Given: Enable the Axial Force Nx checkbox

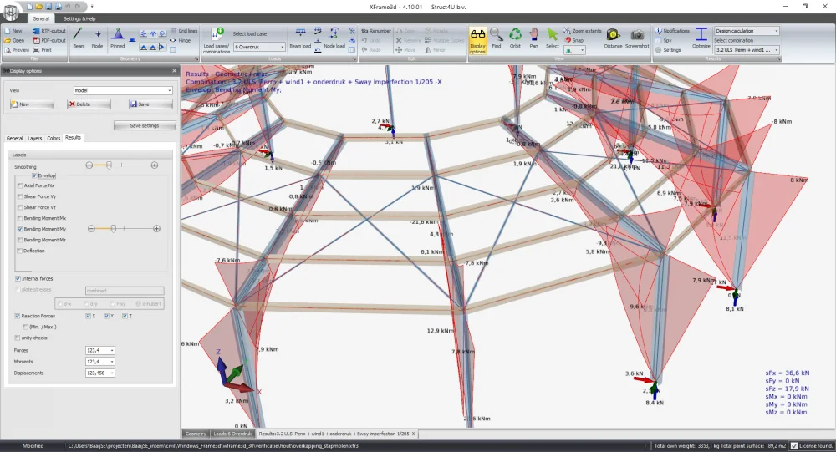Looking at the screenshot, I should point(20,185).
